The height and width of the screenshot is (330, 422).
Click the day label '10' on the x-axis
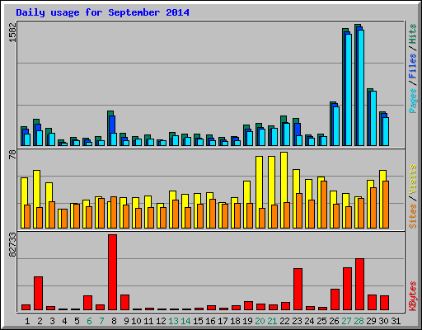(136, 321)
